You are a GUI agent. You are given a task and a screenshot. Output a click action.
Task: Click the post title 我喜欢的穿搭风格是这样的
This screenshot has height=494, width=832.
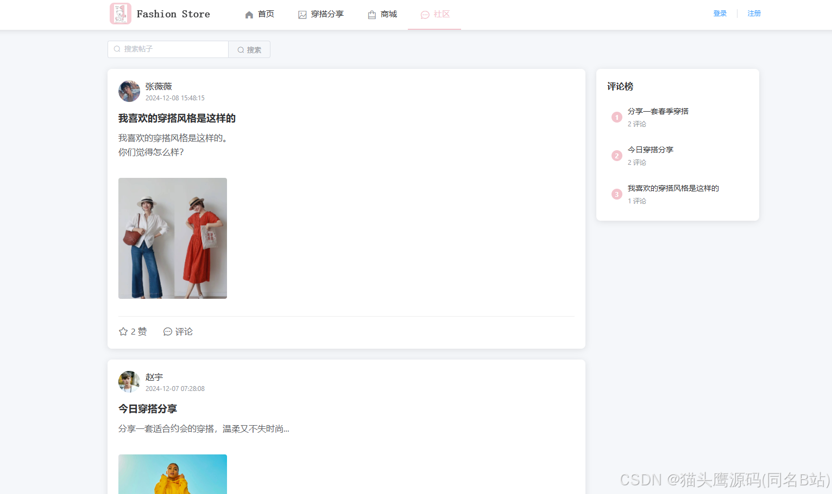[177, 118]
